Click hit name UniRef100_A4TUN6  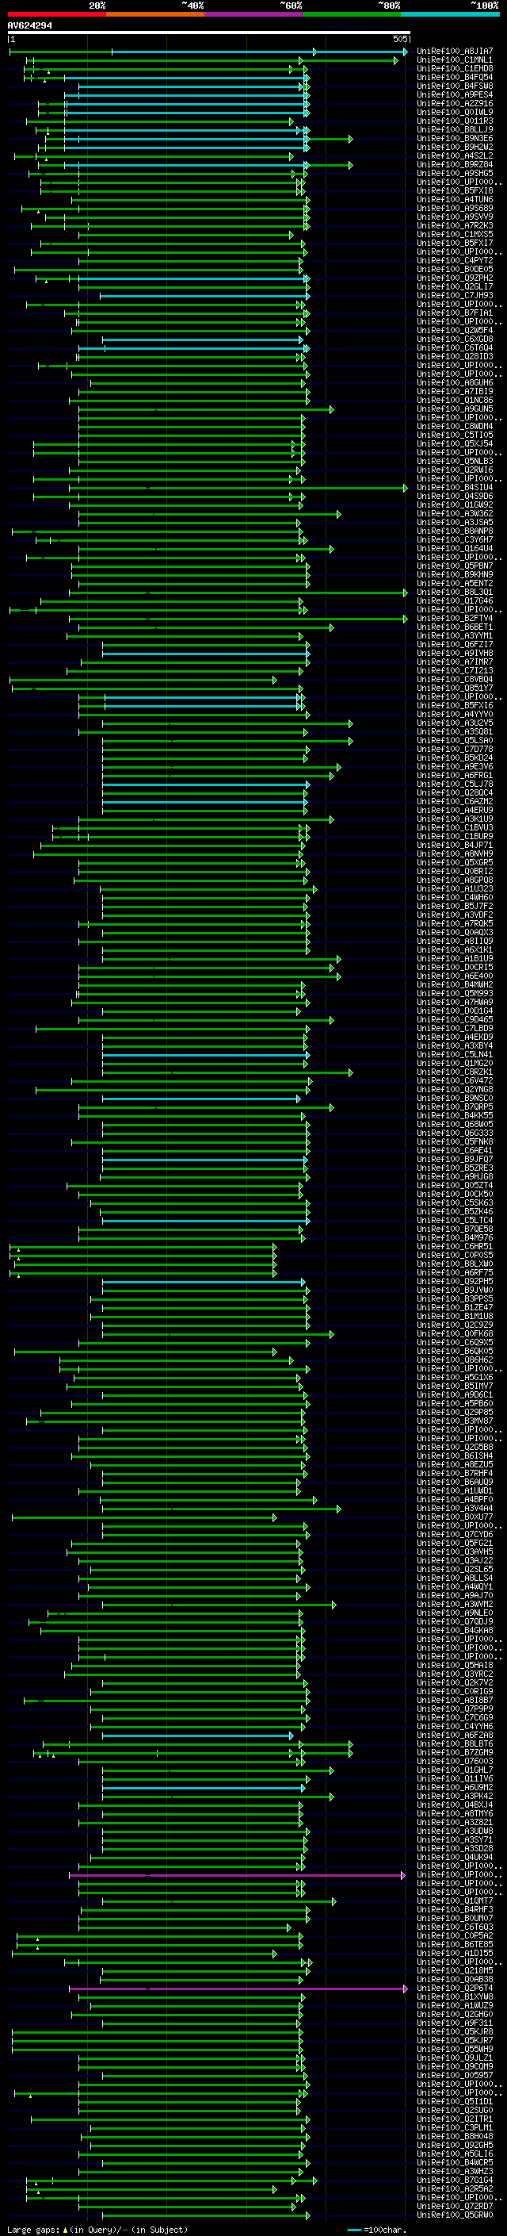point(455,200)
